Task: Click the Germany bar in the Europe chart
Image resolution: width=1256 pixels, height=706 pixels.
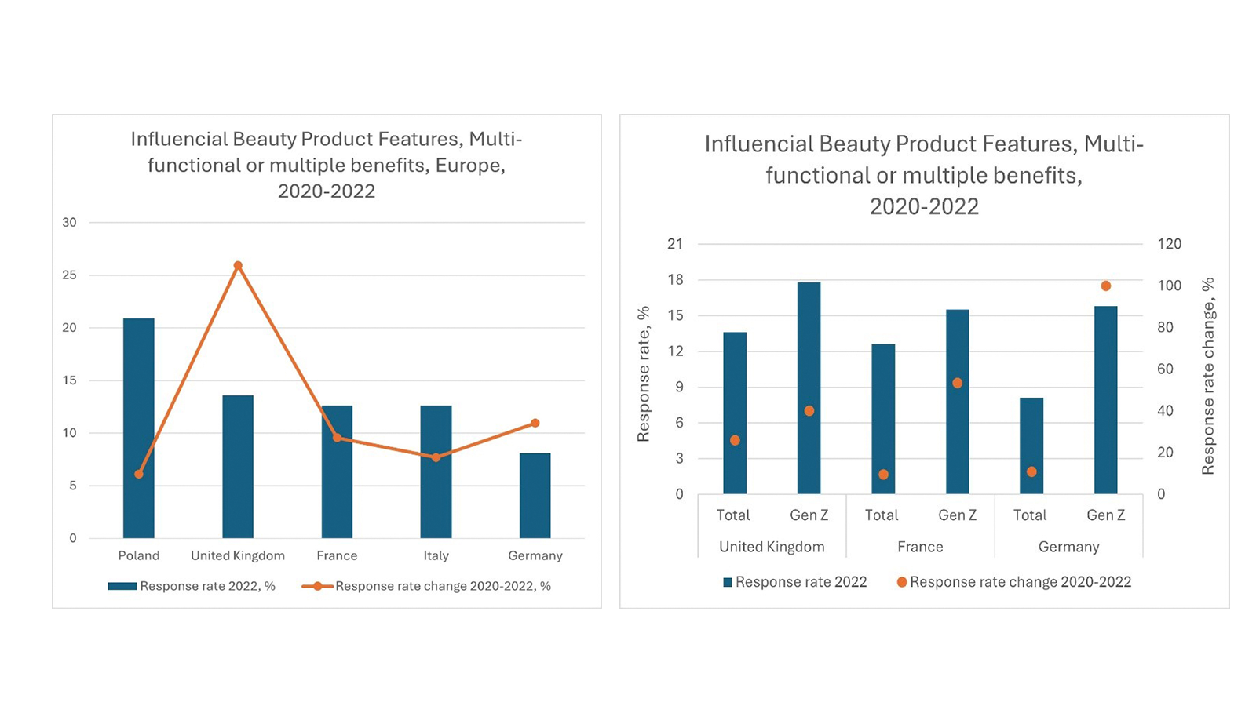Action: point(535,496)
